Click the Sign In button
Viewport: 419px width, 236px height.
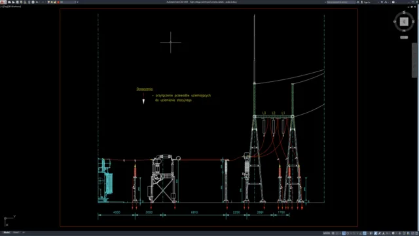tap(366, 2)
